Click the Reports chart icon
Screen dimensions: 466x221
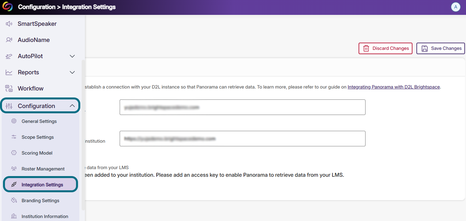click(9, 72)
